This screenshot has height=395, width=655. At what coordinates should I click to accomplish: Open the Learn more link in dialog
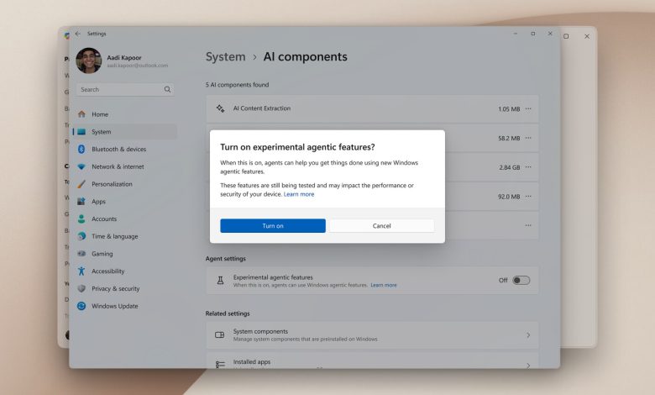click(299, 194)
